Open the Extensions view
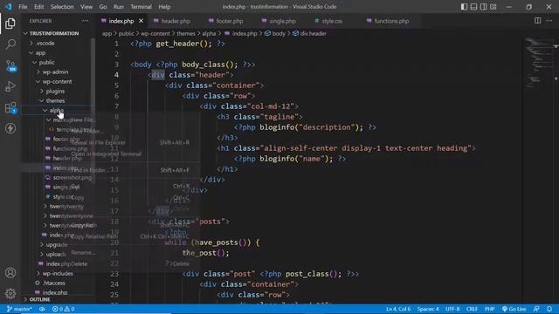Screen dimensions: 559x314 coord(10,107)
